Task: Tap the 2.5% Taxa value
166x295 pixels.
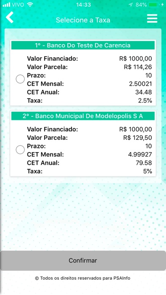Action: pos(145,100)
